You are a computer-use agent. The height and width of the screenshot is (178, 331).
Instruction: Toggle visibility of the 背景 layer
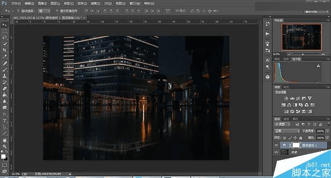(276, 152)
